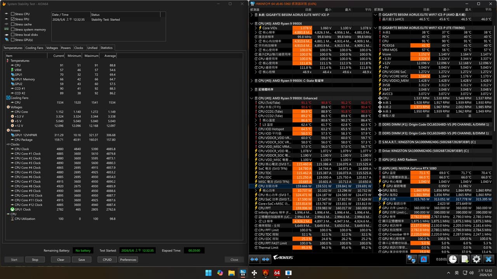
Task: Click the network computers icon in HWiNFO
Action: (412, 259)
